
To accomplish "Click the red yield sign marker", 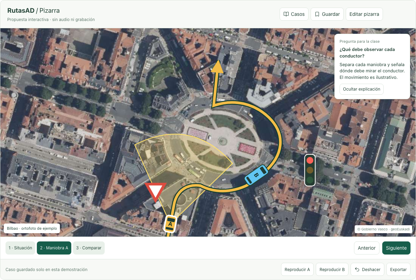I will (155, 192).
